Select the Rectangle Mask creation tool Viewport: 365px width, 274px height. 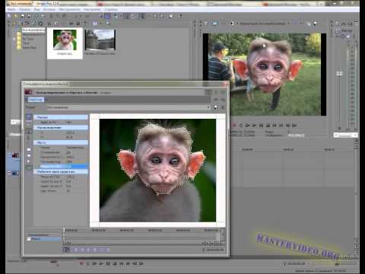(29, 150)
